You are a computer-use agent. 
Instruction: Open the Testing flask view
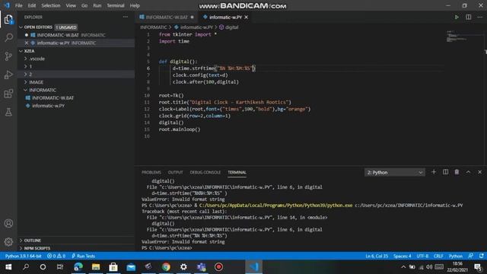tap(8, 112)
